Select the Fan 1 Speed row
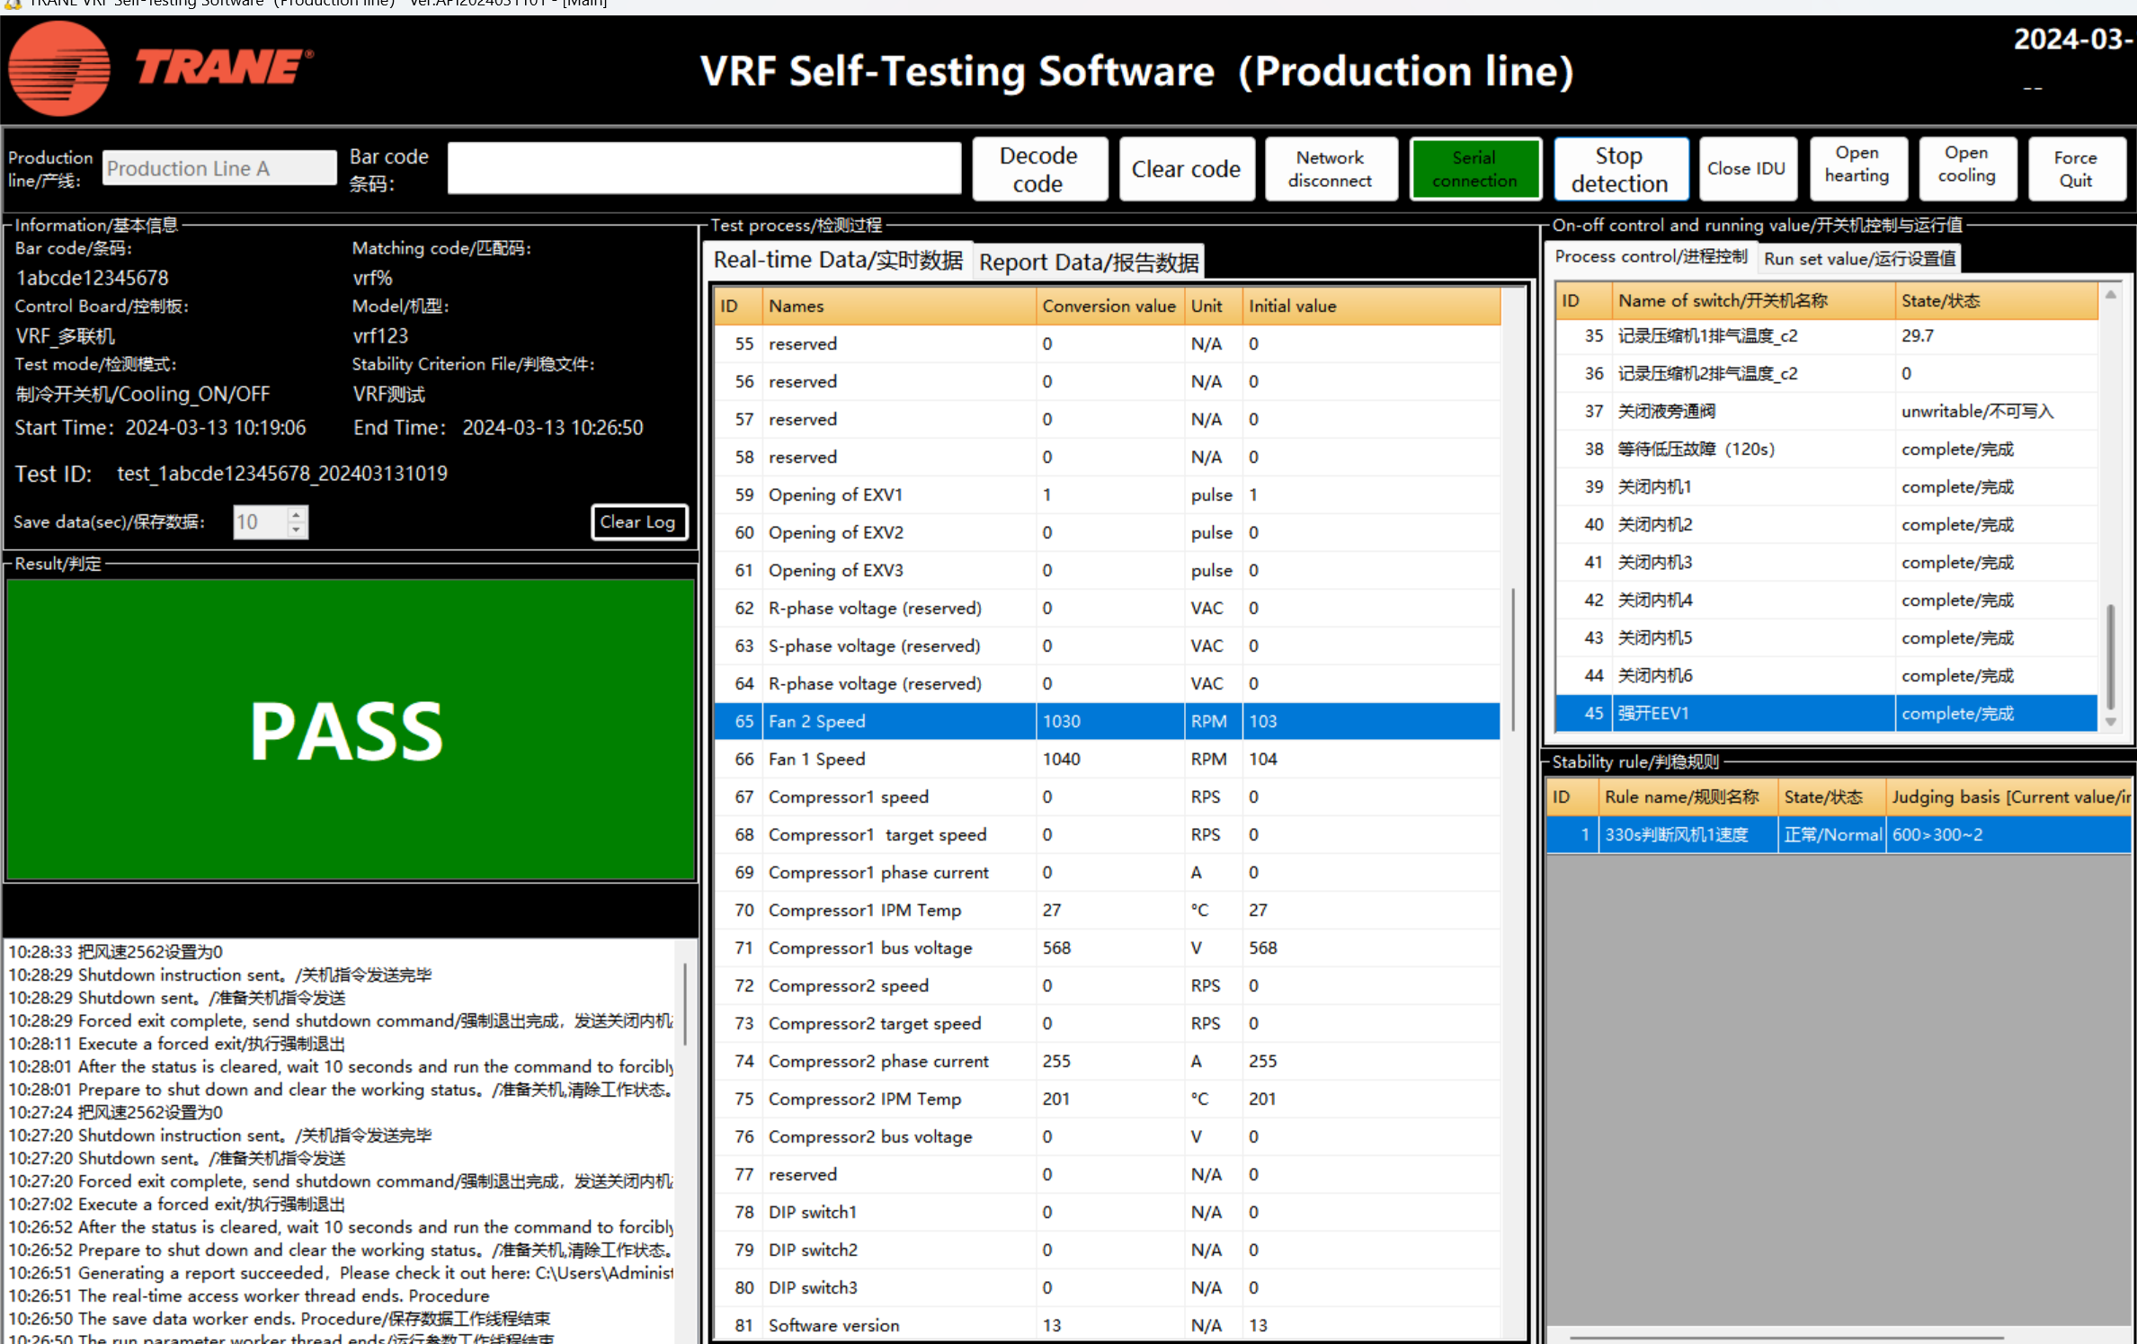 [x=1107, y=759]
